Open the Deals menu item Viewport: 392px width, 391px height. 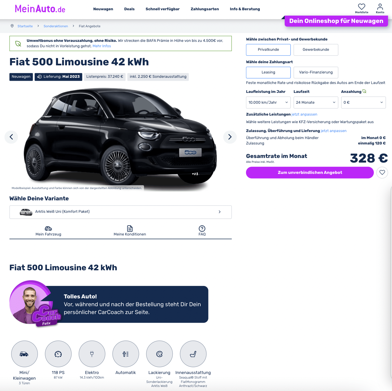tap(129, 9)
